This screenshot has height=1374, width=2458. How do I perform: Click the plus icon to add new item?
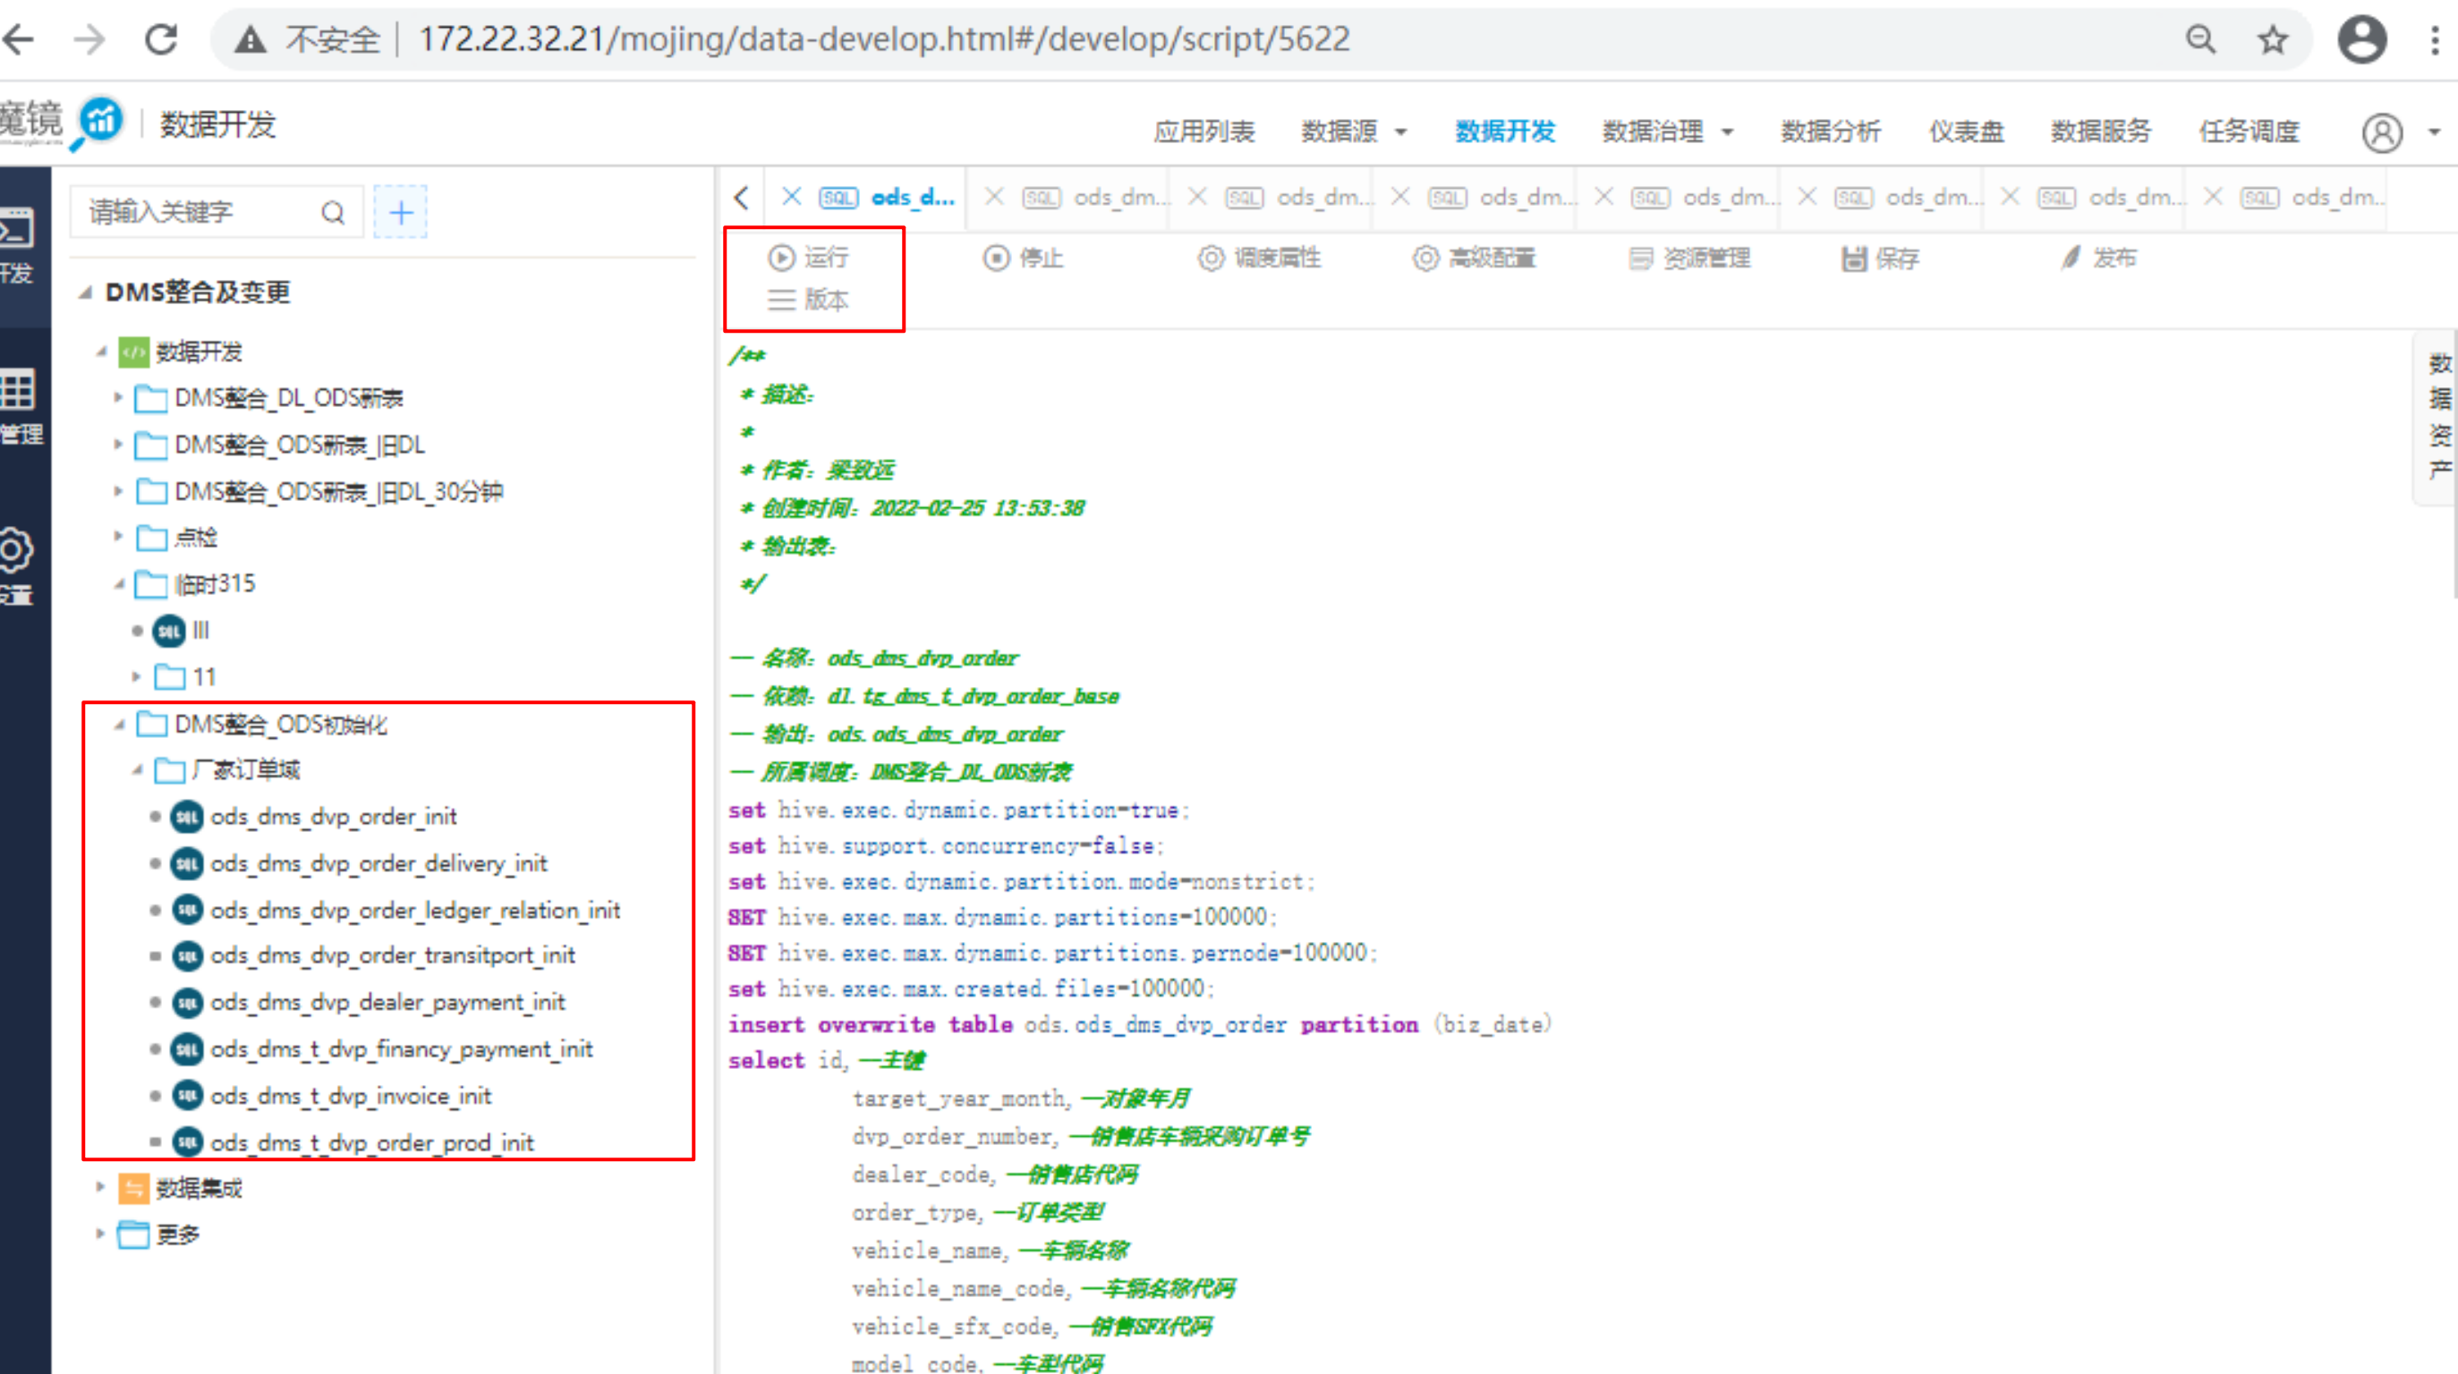(401, 212)
